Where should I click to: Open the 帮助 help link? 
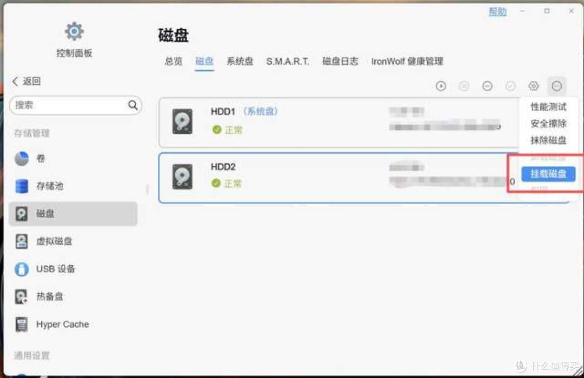[497, 11]
